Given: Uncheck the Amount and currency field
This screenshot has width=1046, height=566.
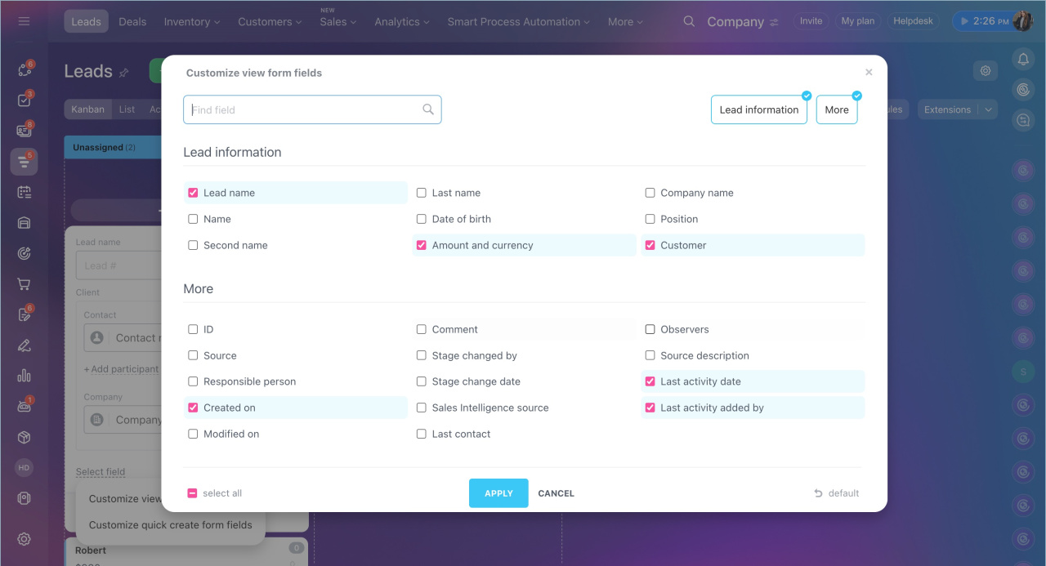Looking at the screenshot, I should (x=422, y=245).
